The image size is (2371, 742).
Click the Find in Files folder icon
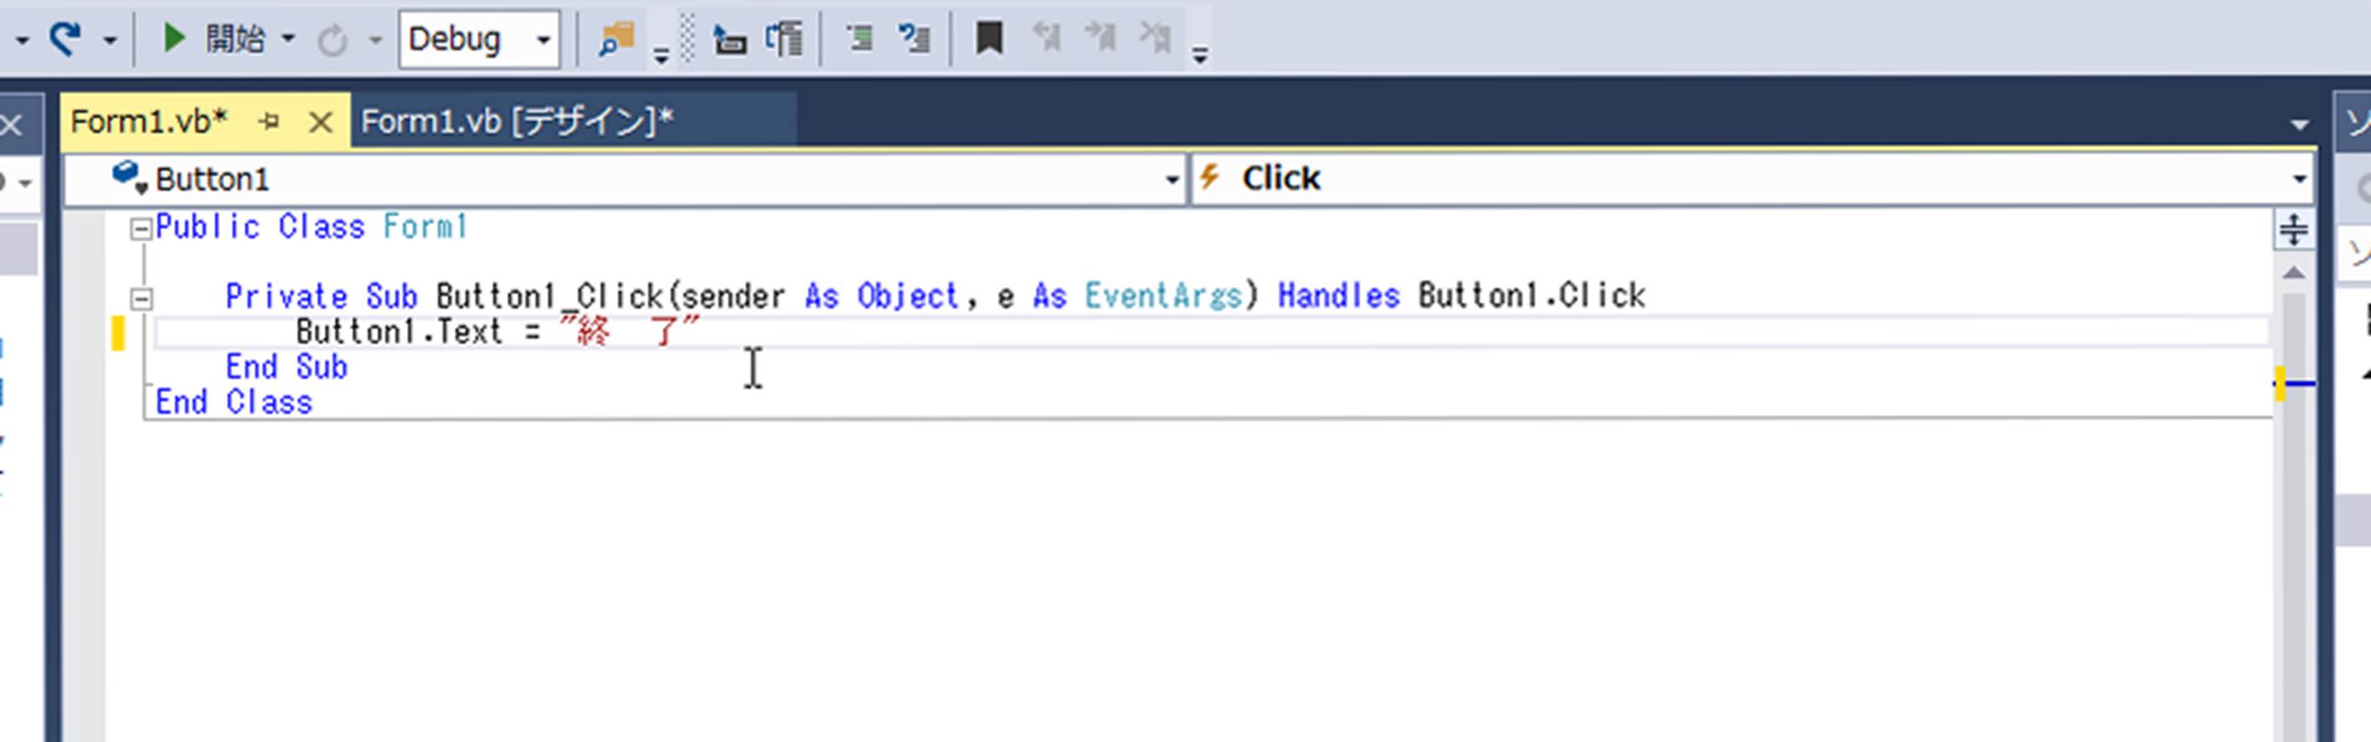(616, 38)
